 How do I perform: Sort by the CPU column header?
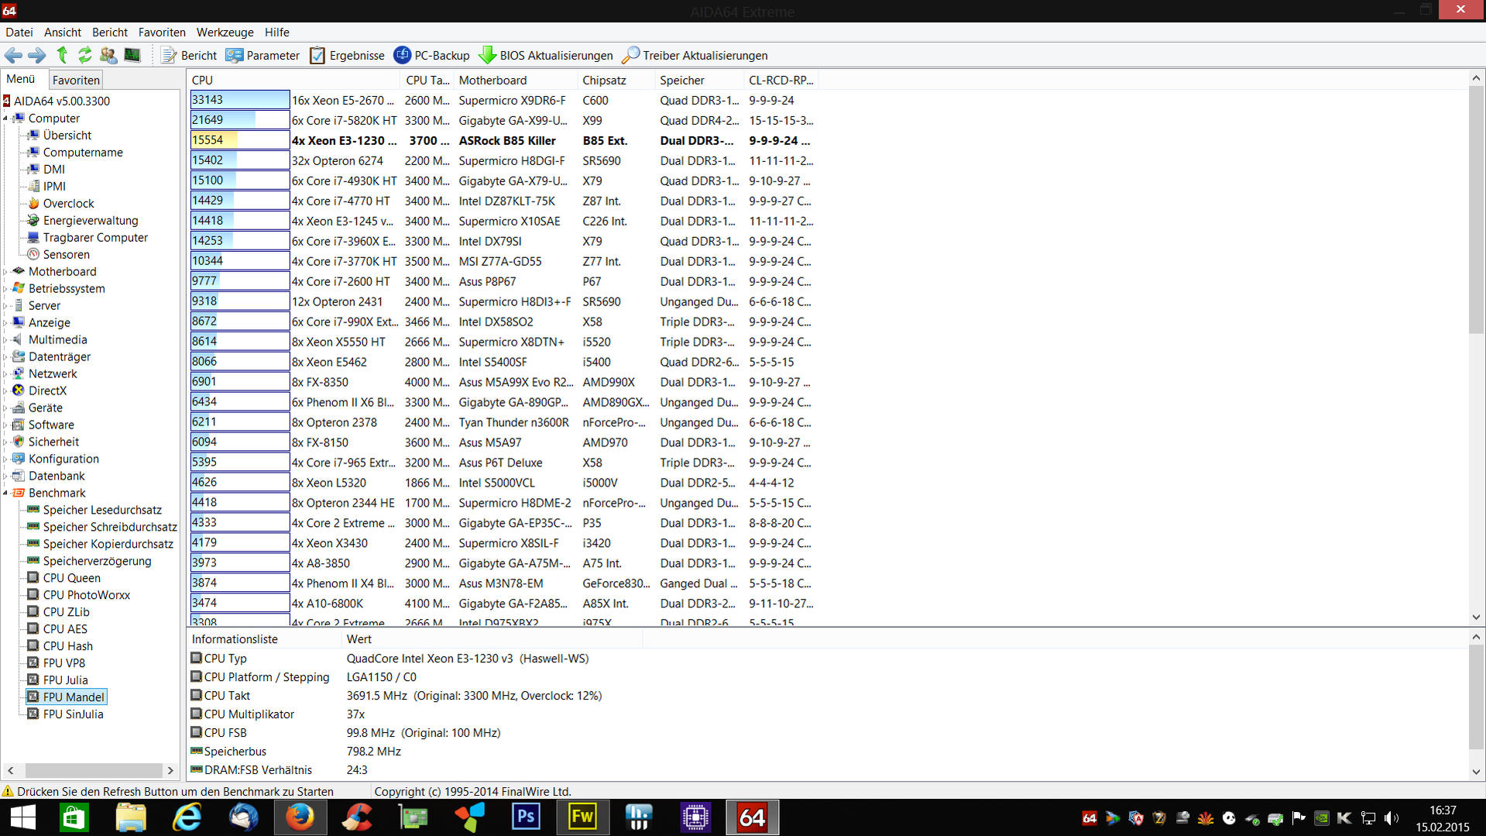click(293, 80)
